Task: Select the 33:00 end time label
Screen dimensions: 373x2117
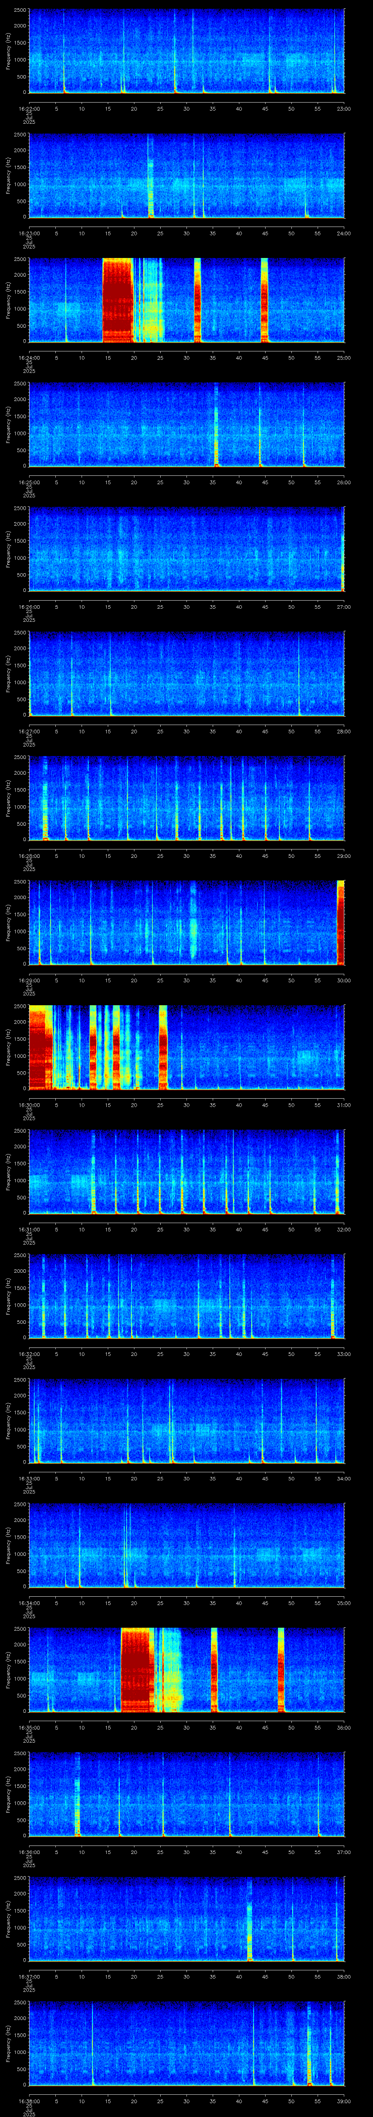Action: (x=343, y=1354)
